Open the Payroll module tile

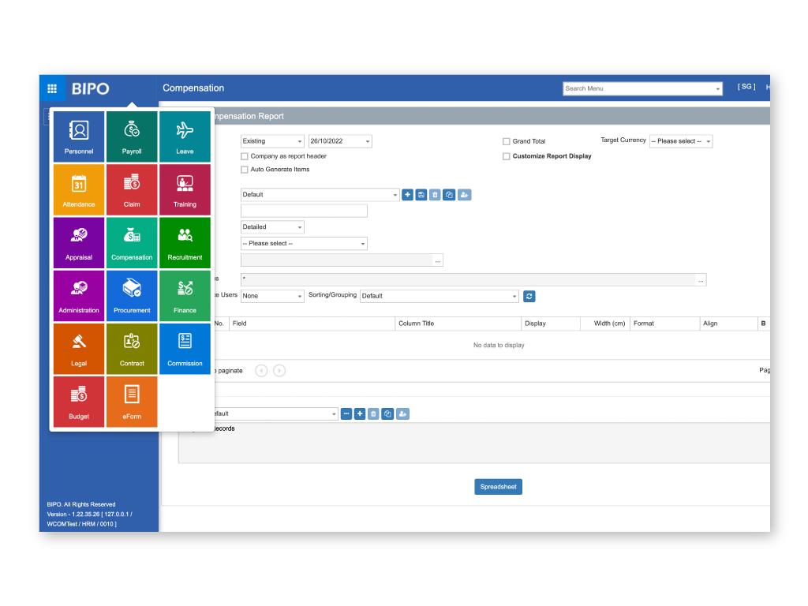pos(132,137)
